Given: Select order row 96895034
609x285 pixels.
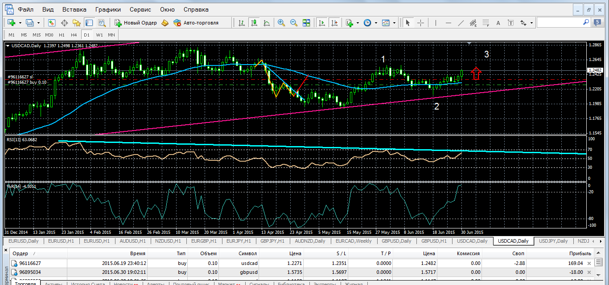Looking at the screenshot, I should tap(300, 272).
